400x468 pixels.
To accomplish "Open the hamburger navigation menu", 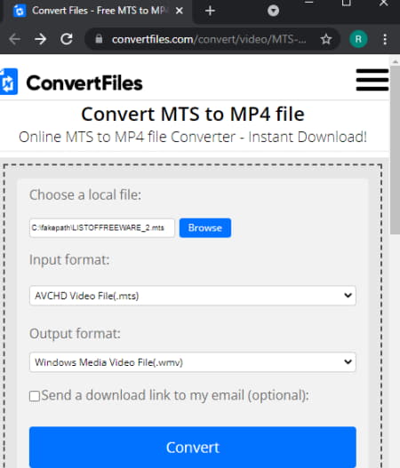I will [372, 80].
